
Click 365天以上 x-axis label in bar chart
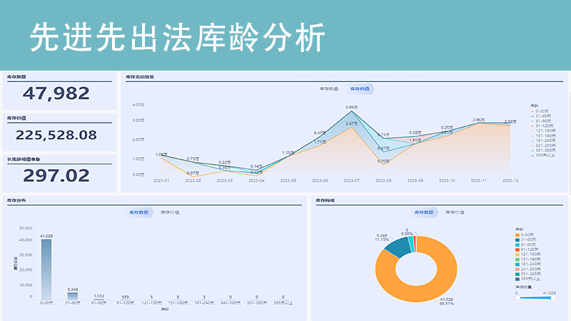[283, 302]
